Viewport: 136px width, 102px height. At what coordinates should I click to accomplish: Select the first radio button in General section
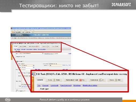23,73
